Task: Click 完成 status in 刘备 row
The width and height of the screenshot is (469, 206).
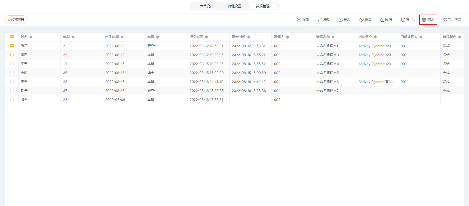Action: click(446, 91)
